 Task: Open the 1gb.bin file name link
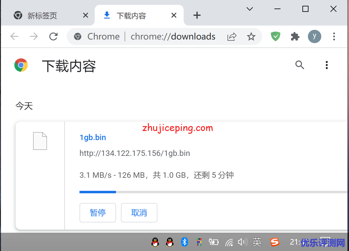point(93,137)
